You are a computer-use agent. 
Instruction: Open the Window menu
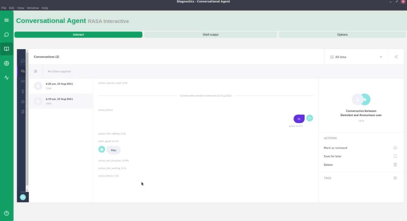pyautogui.click(x=33, y=8)
